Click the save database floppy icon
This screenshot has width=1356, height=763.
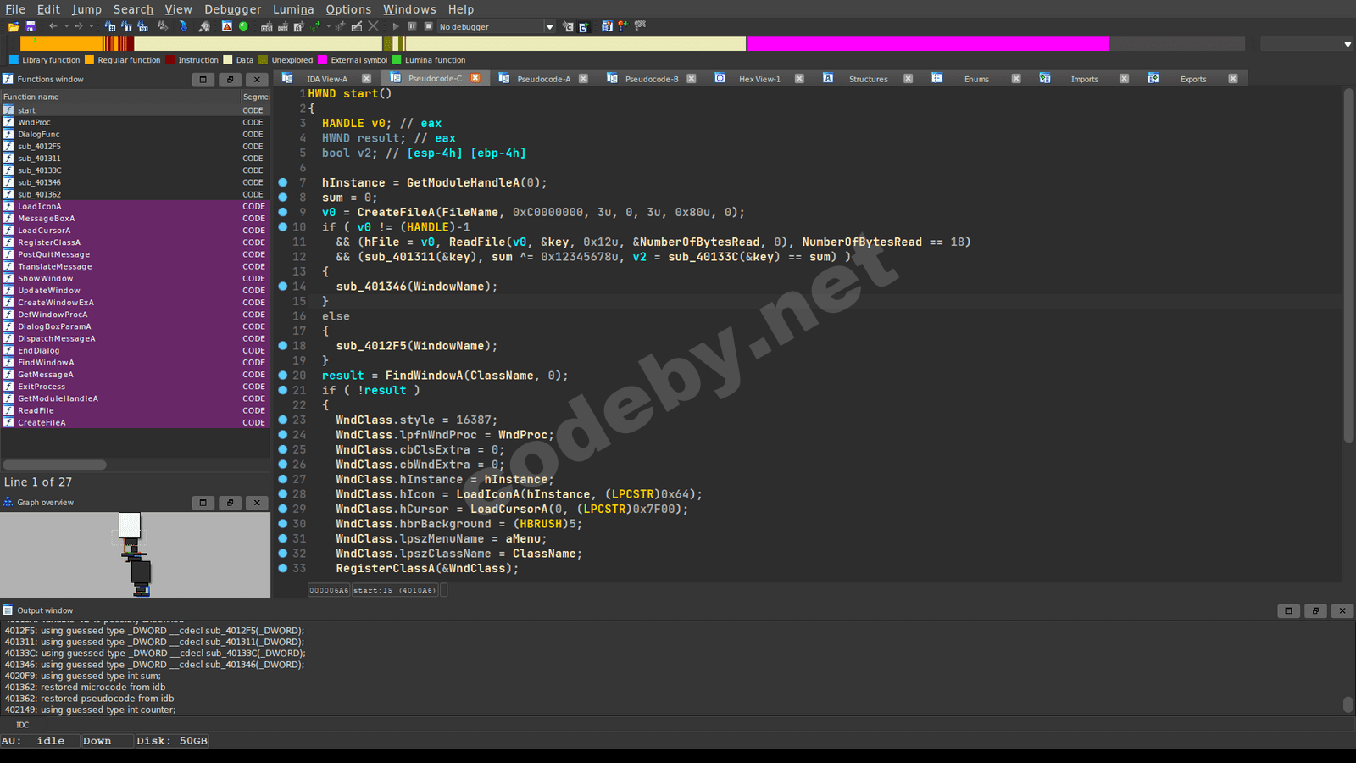[31, 26]
